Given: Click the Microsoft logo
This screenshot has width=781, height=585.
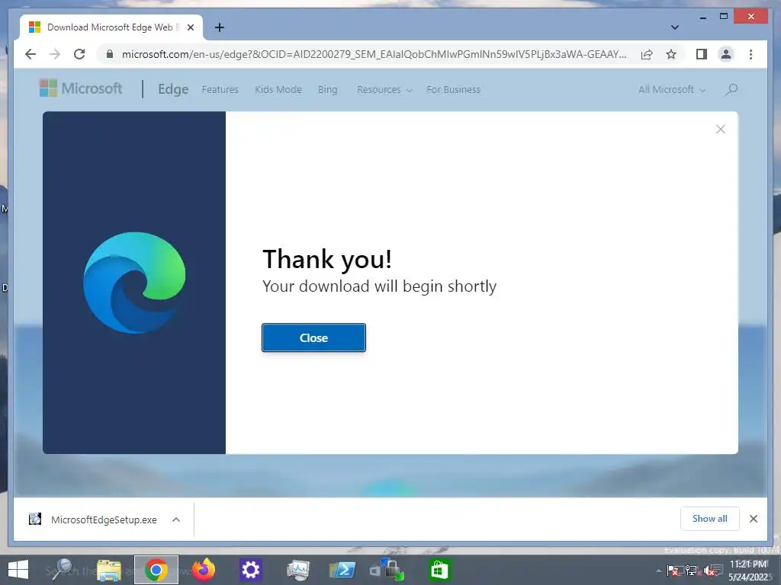Looking at the screenshot, I should [81, 88].
